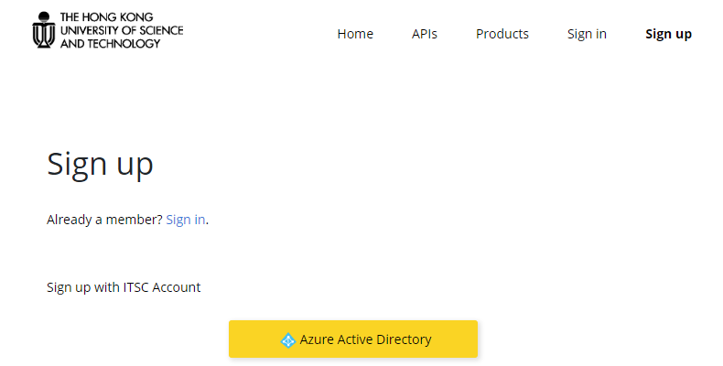Go to the APIs page in navigation

coord(425,34)
